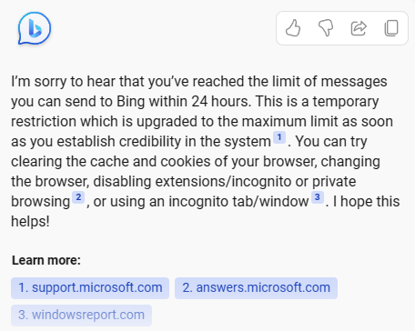Visit the support.microsoft.com source link
415x331 pixels.
(90, 288)
